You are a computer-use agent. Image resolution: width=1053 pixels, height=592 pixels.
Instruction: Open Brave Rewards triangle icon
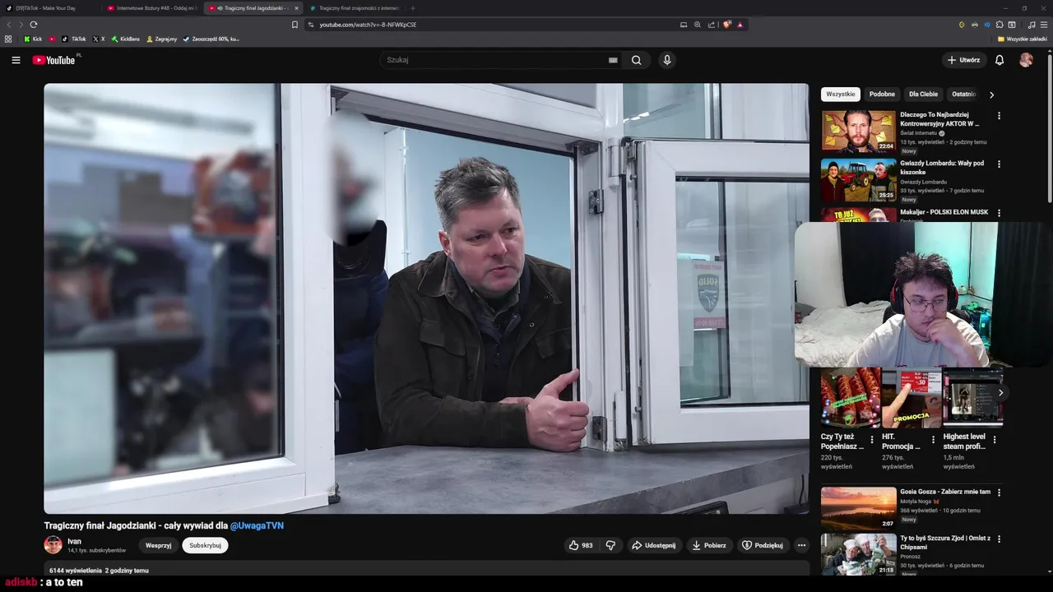(740, 25)
